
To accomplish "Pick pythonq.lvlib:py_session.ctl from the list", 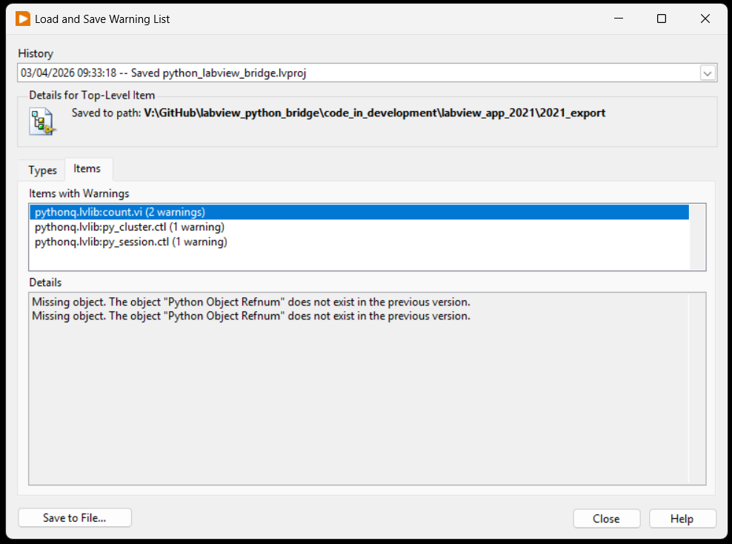I will coord(131,242).
